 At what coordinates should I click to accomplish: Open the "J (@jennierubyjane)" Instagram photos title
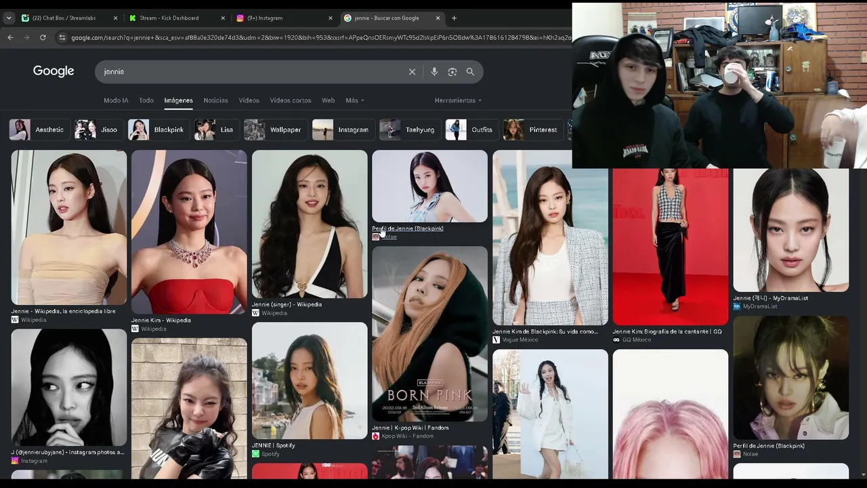(x=68, y=452)
